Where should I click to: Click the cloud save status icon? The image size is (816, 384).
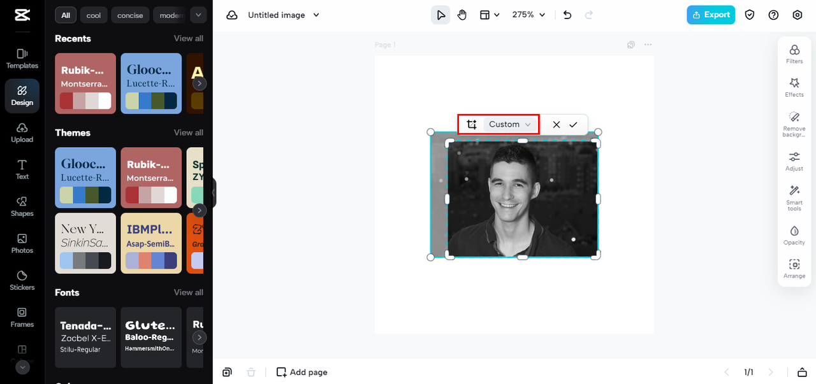[x=232, y=15]
